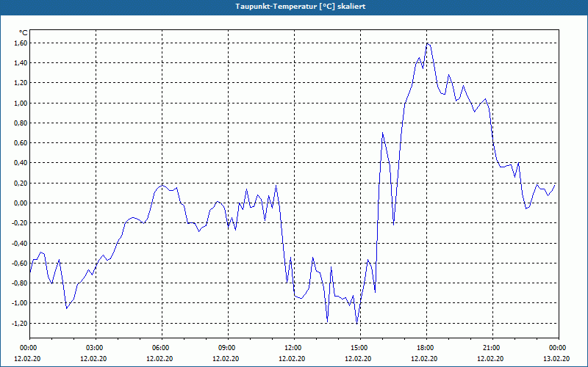
Task: Click the curve's lowest dip near 15:00
Action: point(356,324)
